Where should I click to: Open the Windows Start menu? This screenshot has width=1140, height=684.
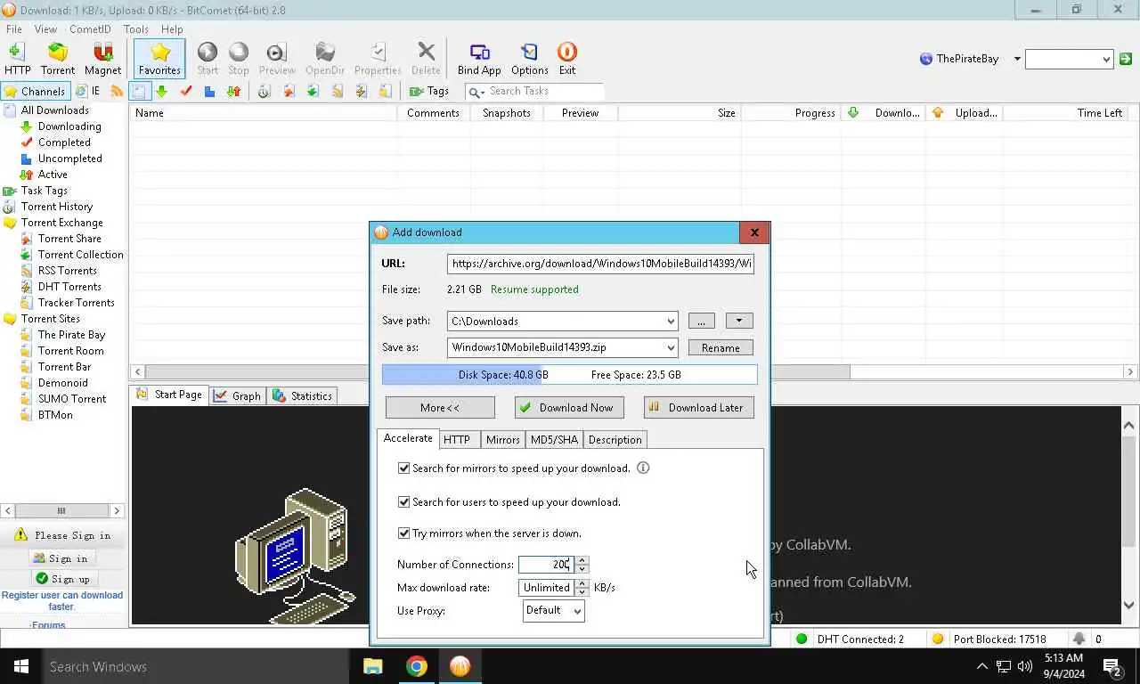click(x=21, y=666)
